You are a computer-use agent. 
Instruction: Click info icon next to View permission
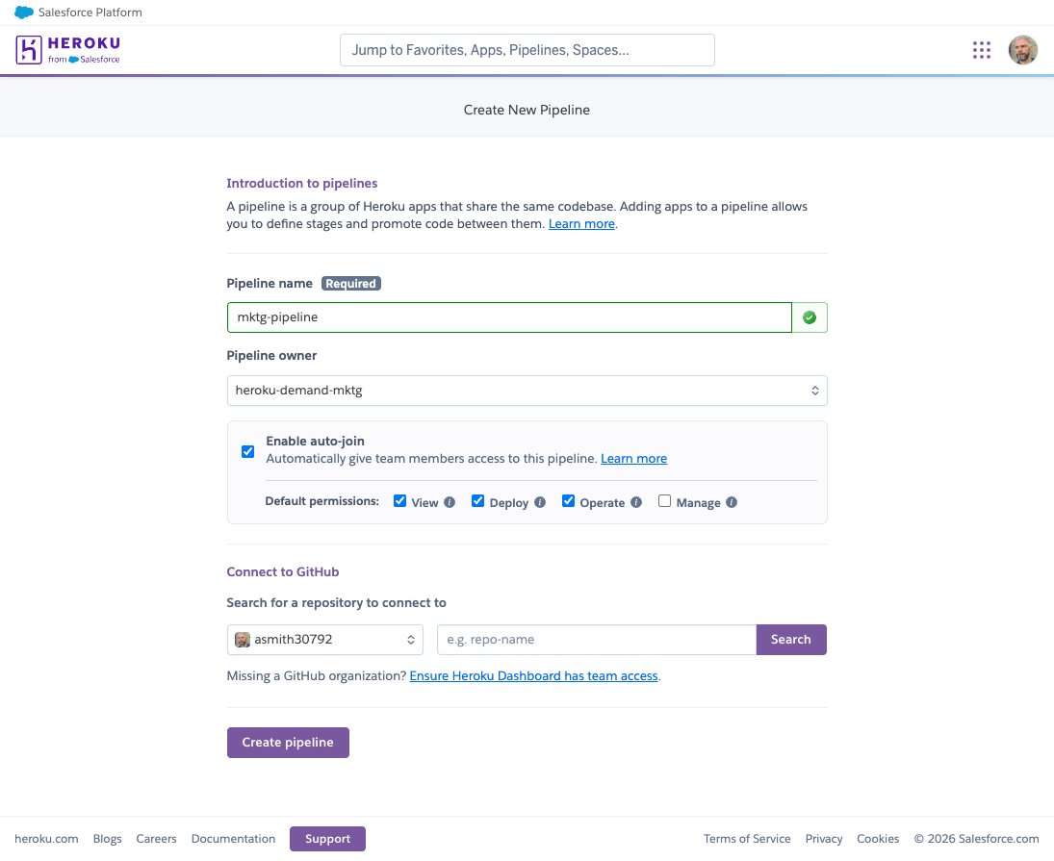pyautogui.click(x=450, y=502)
